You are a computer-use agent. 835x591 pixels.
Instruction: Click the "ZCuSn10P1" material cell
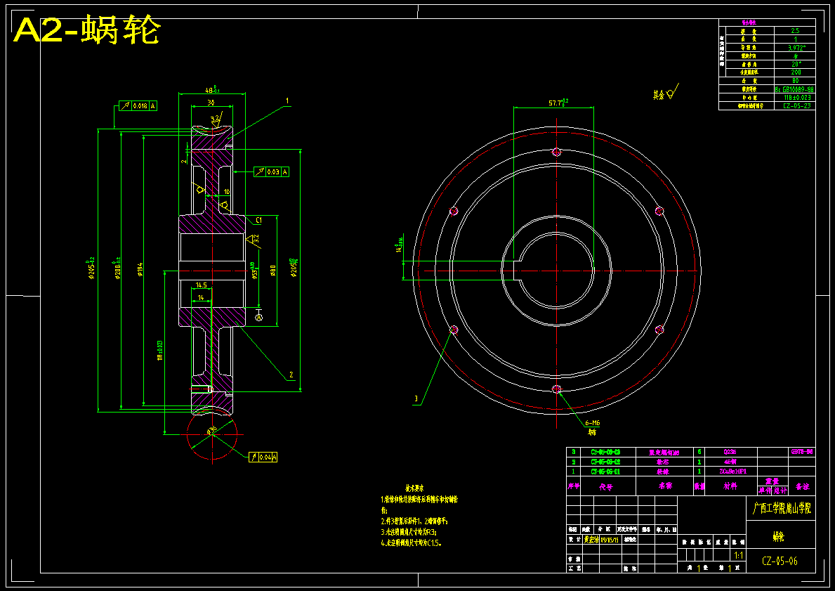coord(730,471)
